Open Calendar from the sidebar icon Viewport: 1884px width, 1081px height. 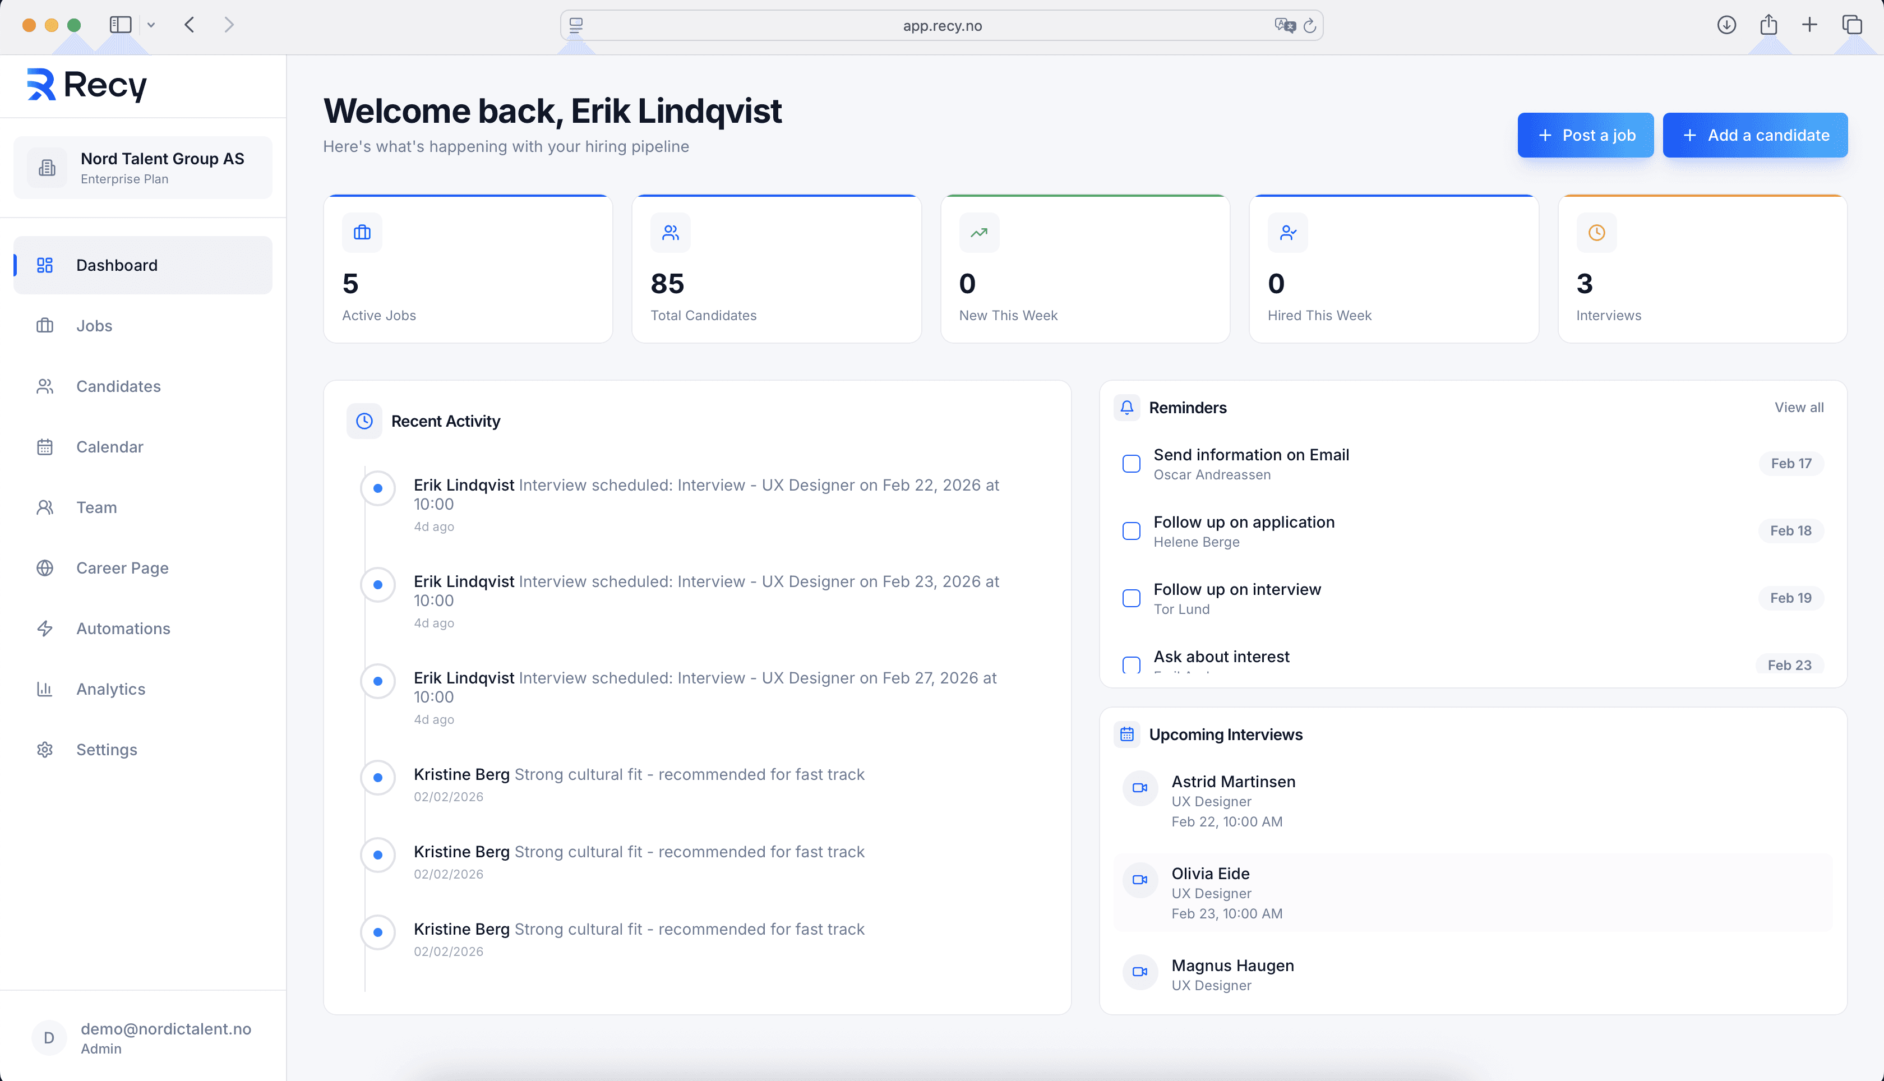45,446
